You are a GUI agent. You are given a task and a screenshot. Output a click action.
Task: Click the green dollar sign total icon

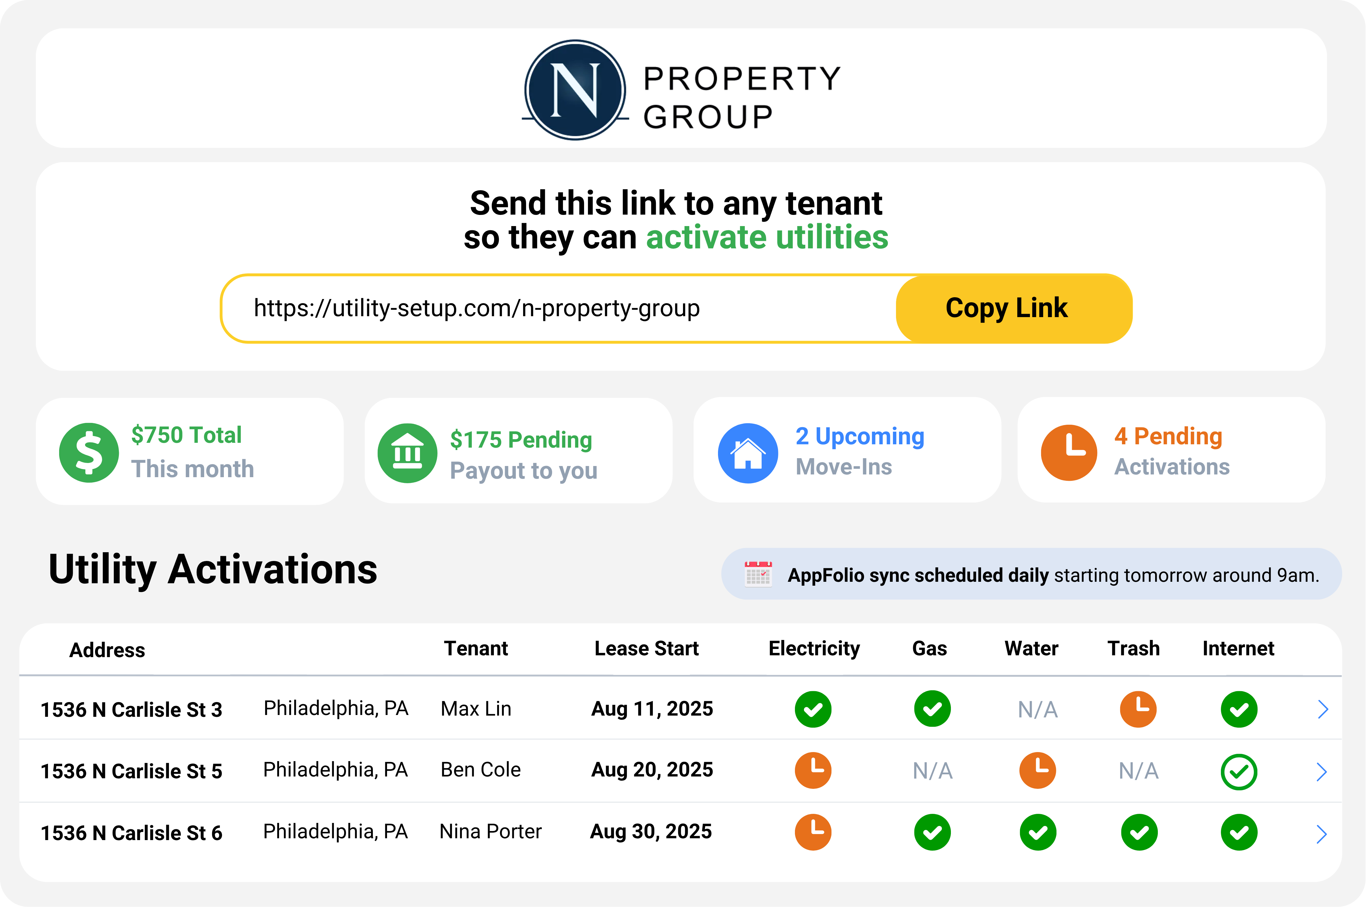pos(89,453)
